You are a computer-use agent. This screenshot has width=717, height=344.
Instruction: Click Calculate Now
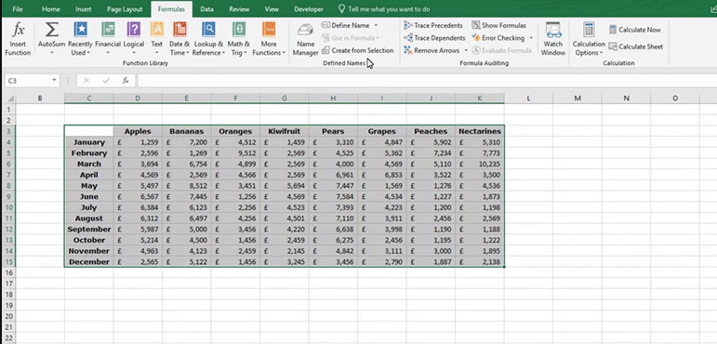(x=635, y=30)
